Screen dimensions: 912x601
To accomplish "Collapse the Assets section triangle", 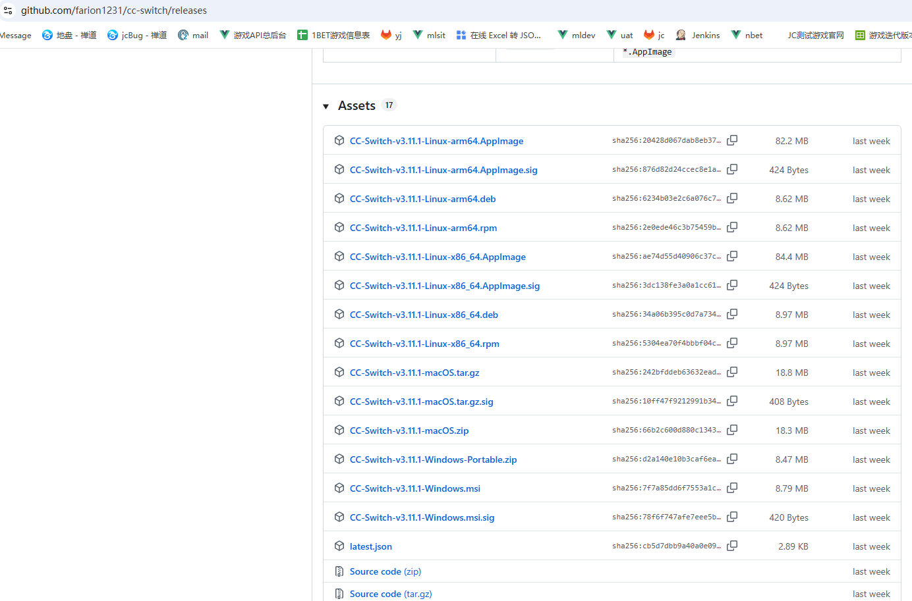I will 326,107.
